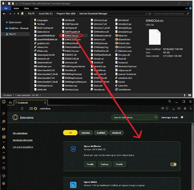Open address bar history dropdown in File Explorer
Image resolution: width=194 pixels, height=190 pixels.
[x=146, y=14]
